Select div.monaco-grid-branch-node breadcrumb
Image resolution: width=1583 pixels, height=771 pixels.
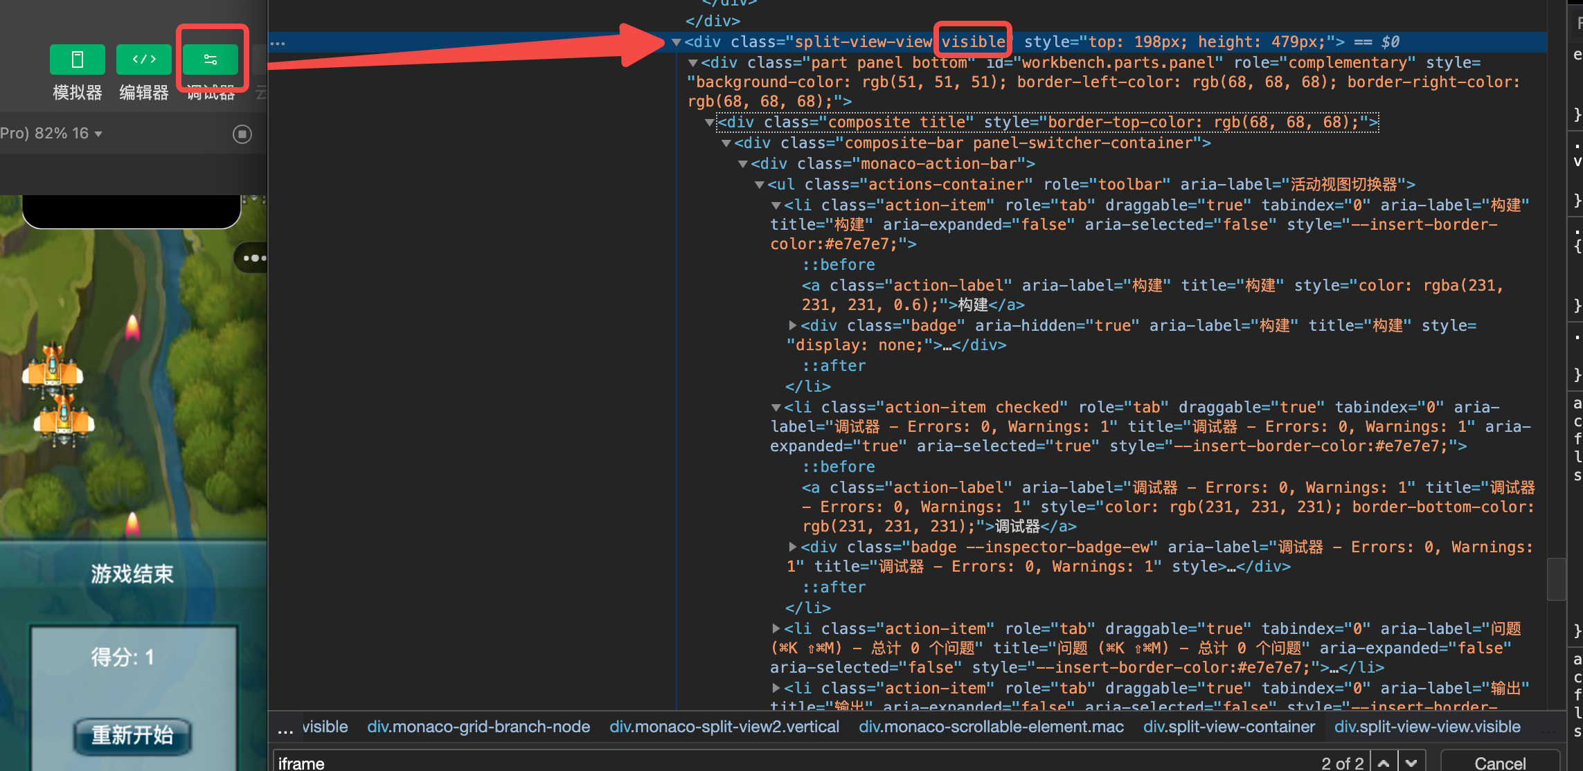[x=478, y=727]
